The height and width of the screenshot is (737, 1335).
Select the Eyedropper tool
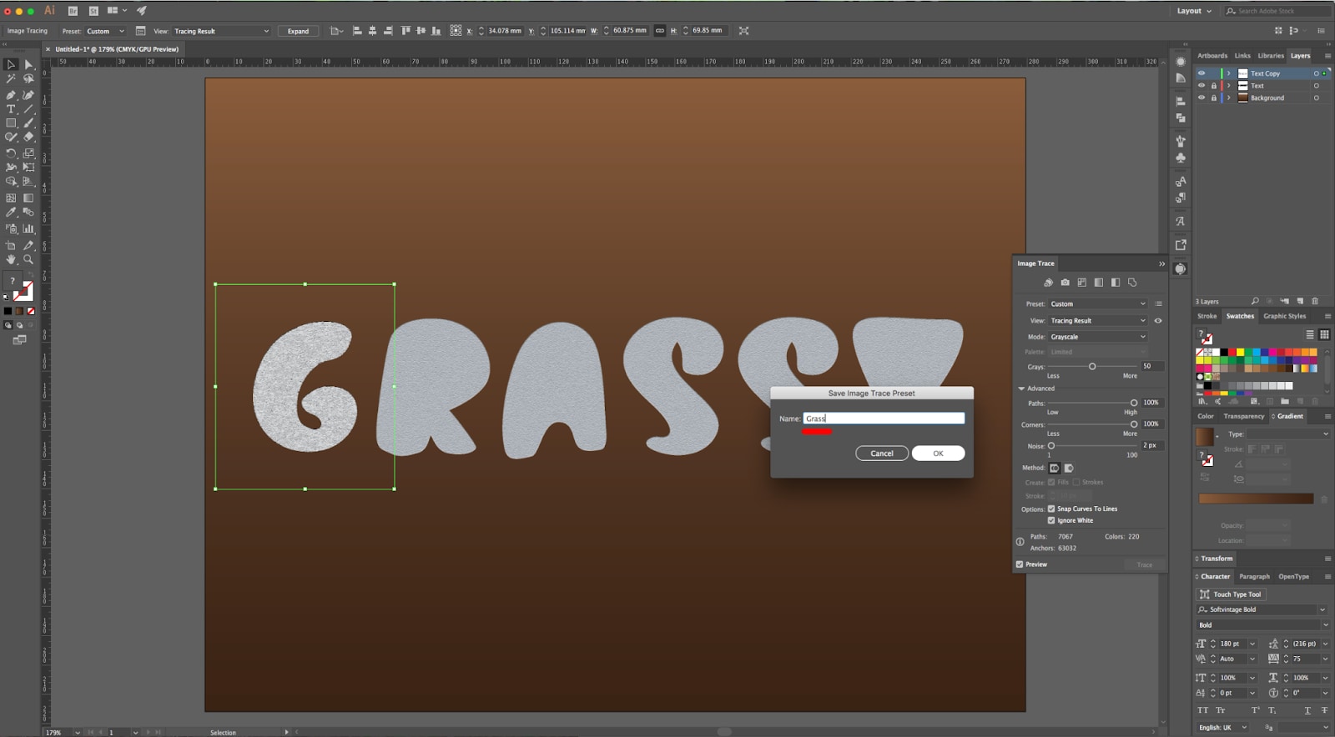pos(11,213)
